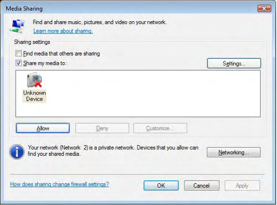
Task: Click the Media Sharing title bar text
Action: pyautogui.click(x=24, y=9)
